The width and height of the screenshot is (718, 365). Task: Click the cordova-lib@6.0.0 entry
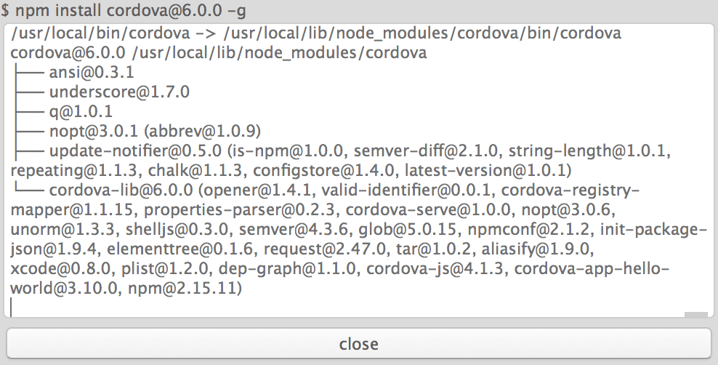[x=121, y=190]
